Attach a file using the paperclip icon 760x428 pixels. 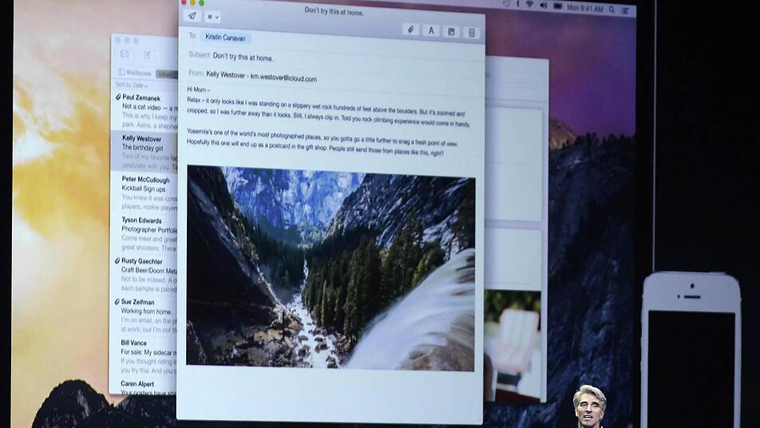(410, 30)
